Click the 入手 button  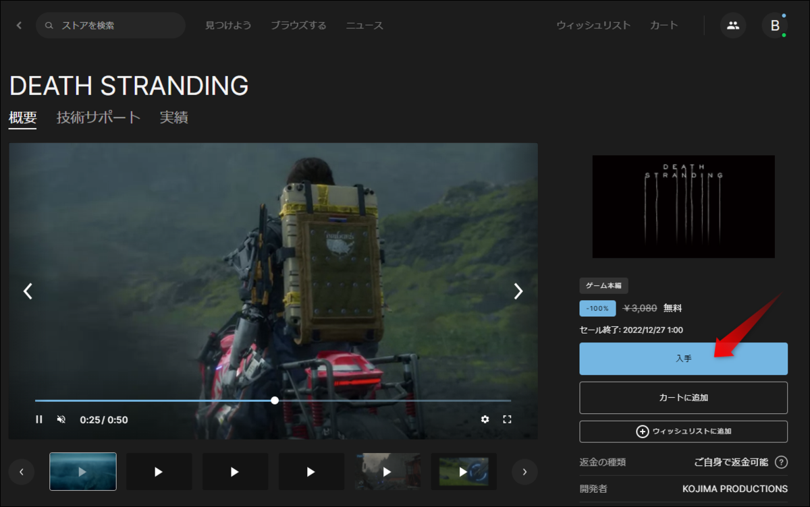683,359
